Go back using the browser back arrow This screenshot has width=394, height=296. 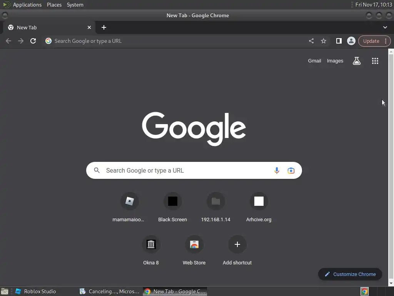tap(8, 41)
